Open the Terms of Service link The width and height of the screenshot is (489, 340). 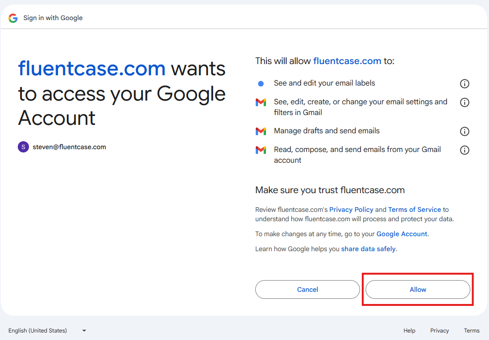tap(415, 210)
